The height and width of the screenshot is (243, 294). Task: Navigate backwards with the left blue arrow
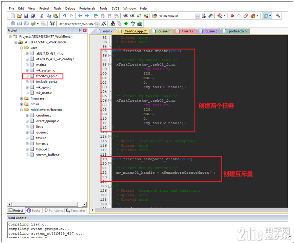tap(80, 16)
